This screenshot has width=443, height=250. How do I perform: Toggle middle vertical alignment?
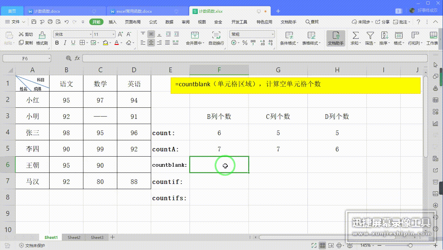click(151, 34)
